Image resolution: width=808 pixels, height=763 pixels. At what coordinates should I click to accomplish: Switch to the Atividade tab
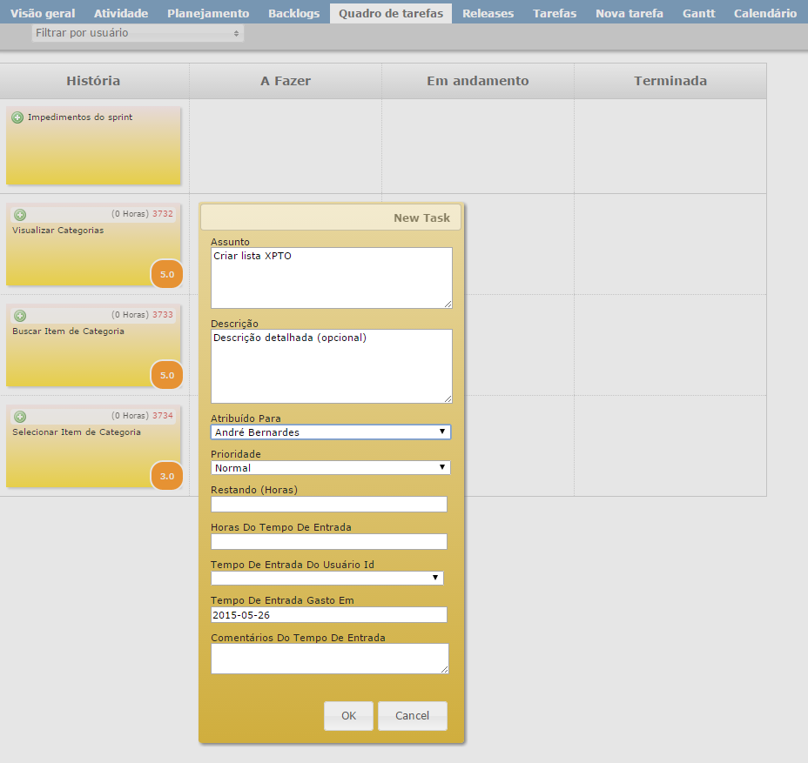(121, 13)
